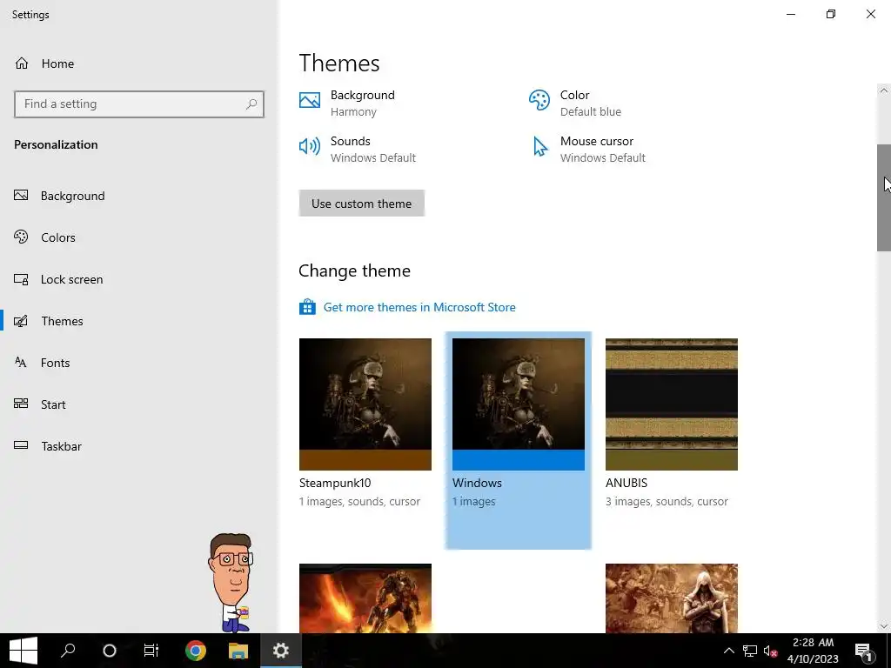Open File Explorer from taskbar
This screenshot has width=891, height=668.
(238, 651)
